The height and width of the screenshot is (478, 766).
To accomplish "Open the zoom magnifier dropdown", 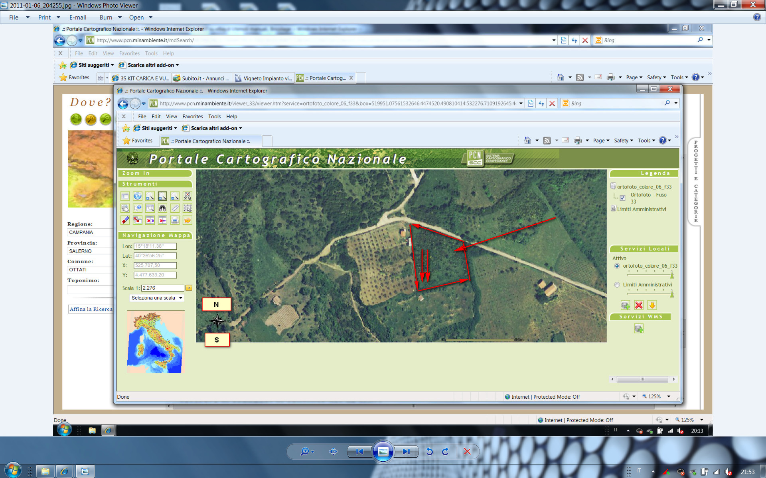I will tap(307, 451).
